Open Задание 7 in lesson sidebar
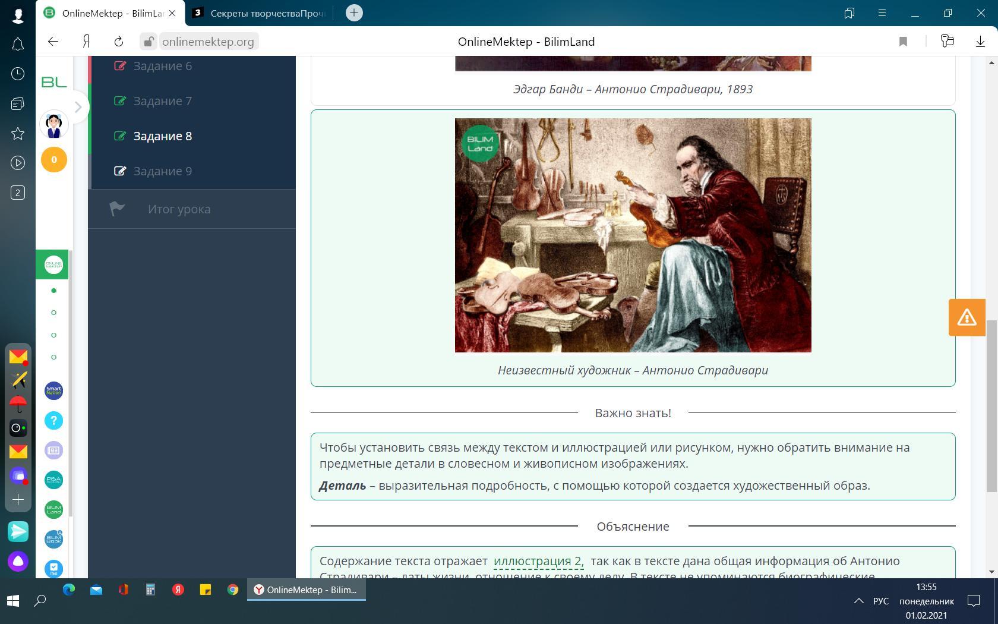Screen dimensions: 998x624 pyautogui.click(x=162, y=101)
